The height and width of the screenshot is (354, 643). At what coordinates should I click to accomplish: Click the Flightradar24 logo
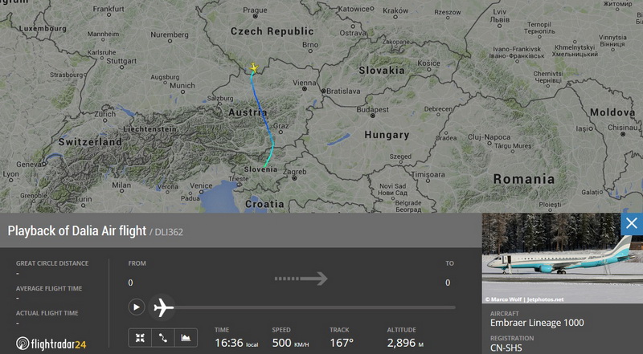[x=51, y=344]
